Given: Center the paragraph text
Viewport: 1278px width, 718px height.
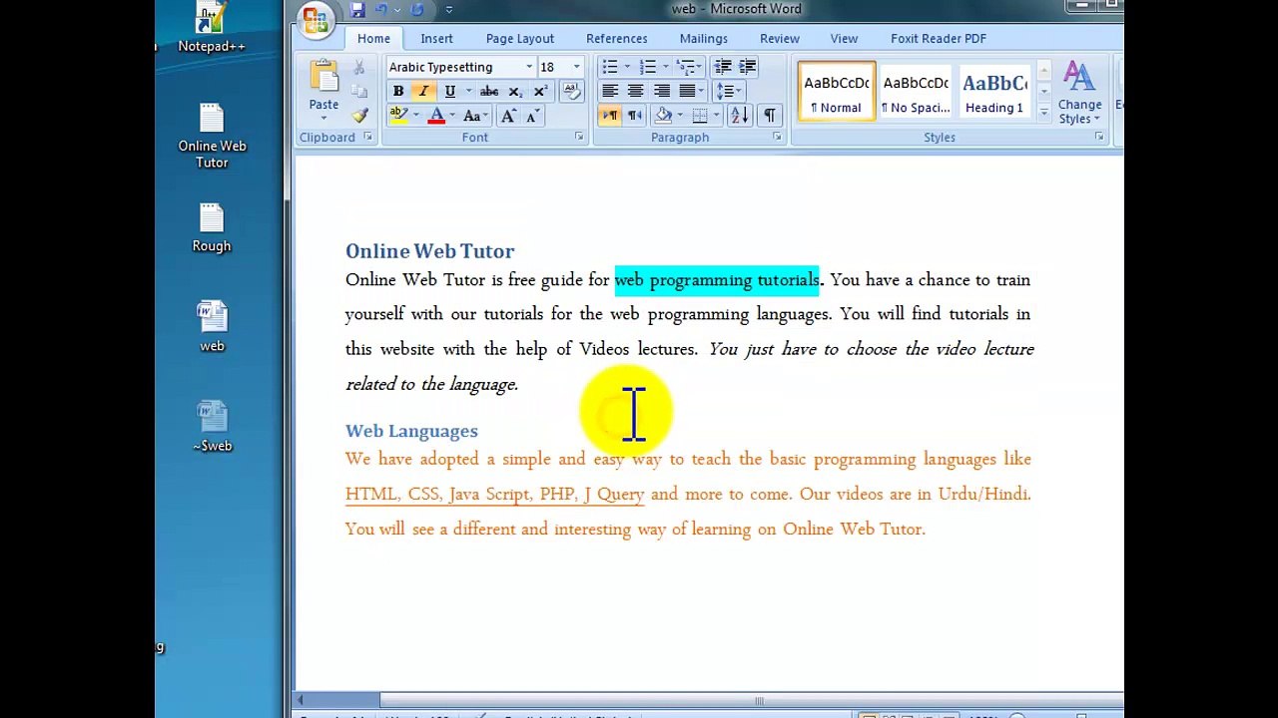Looking at the screenshot, I should click(x=635, y=92).
